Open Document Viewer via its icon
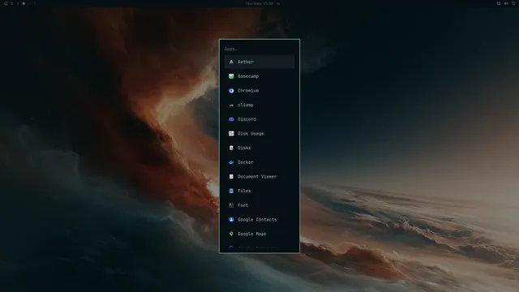 pyautogui.click(x=231, y=177)
